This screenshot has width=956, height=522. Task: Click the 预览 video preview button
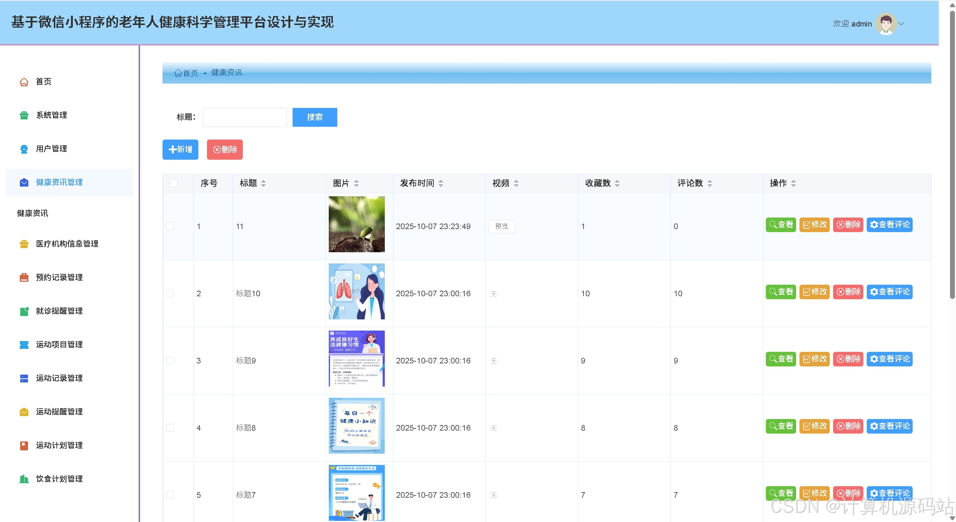502,226
